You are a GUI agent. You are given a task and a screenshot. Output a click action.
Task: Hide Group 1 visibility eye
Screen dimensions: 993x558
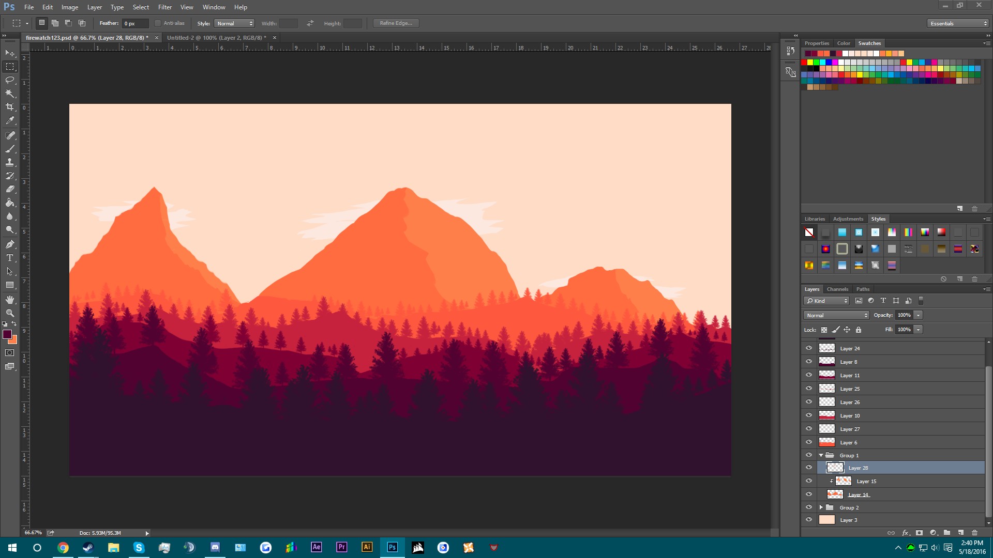(809, 455)
